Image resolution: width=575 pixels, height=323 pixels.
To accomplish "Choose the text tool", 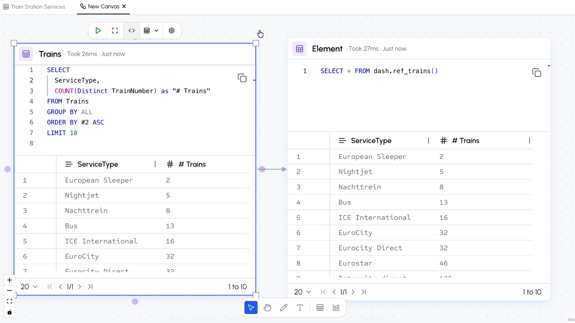I will point(300,307).
